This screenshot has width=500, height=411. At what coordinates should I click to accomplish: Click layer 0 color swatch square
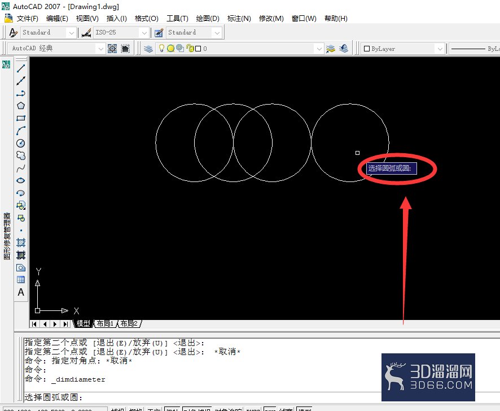pyautogui.click(x=198, y=49)
